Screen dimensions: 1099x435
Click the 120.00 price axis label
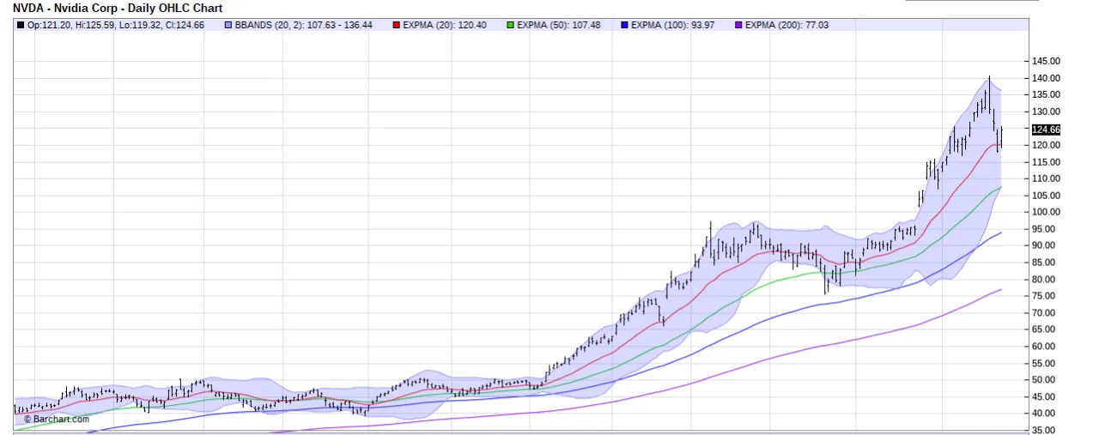(1046, 145)
